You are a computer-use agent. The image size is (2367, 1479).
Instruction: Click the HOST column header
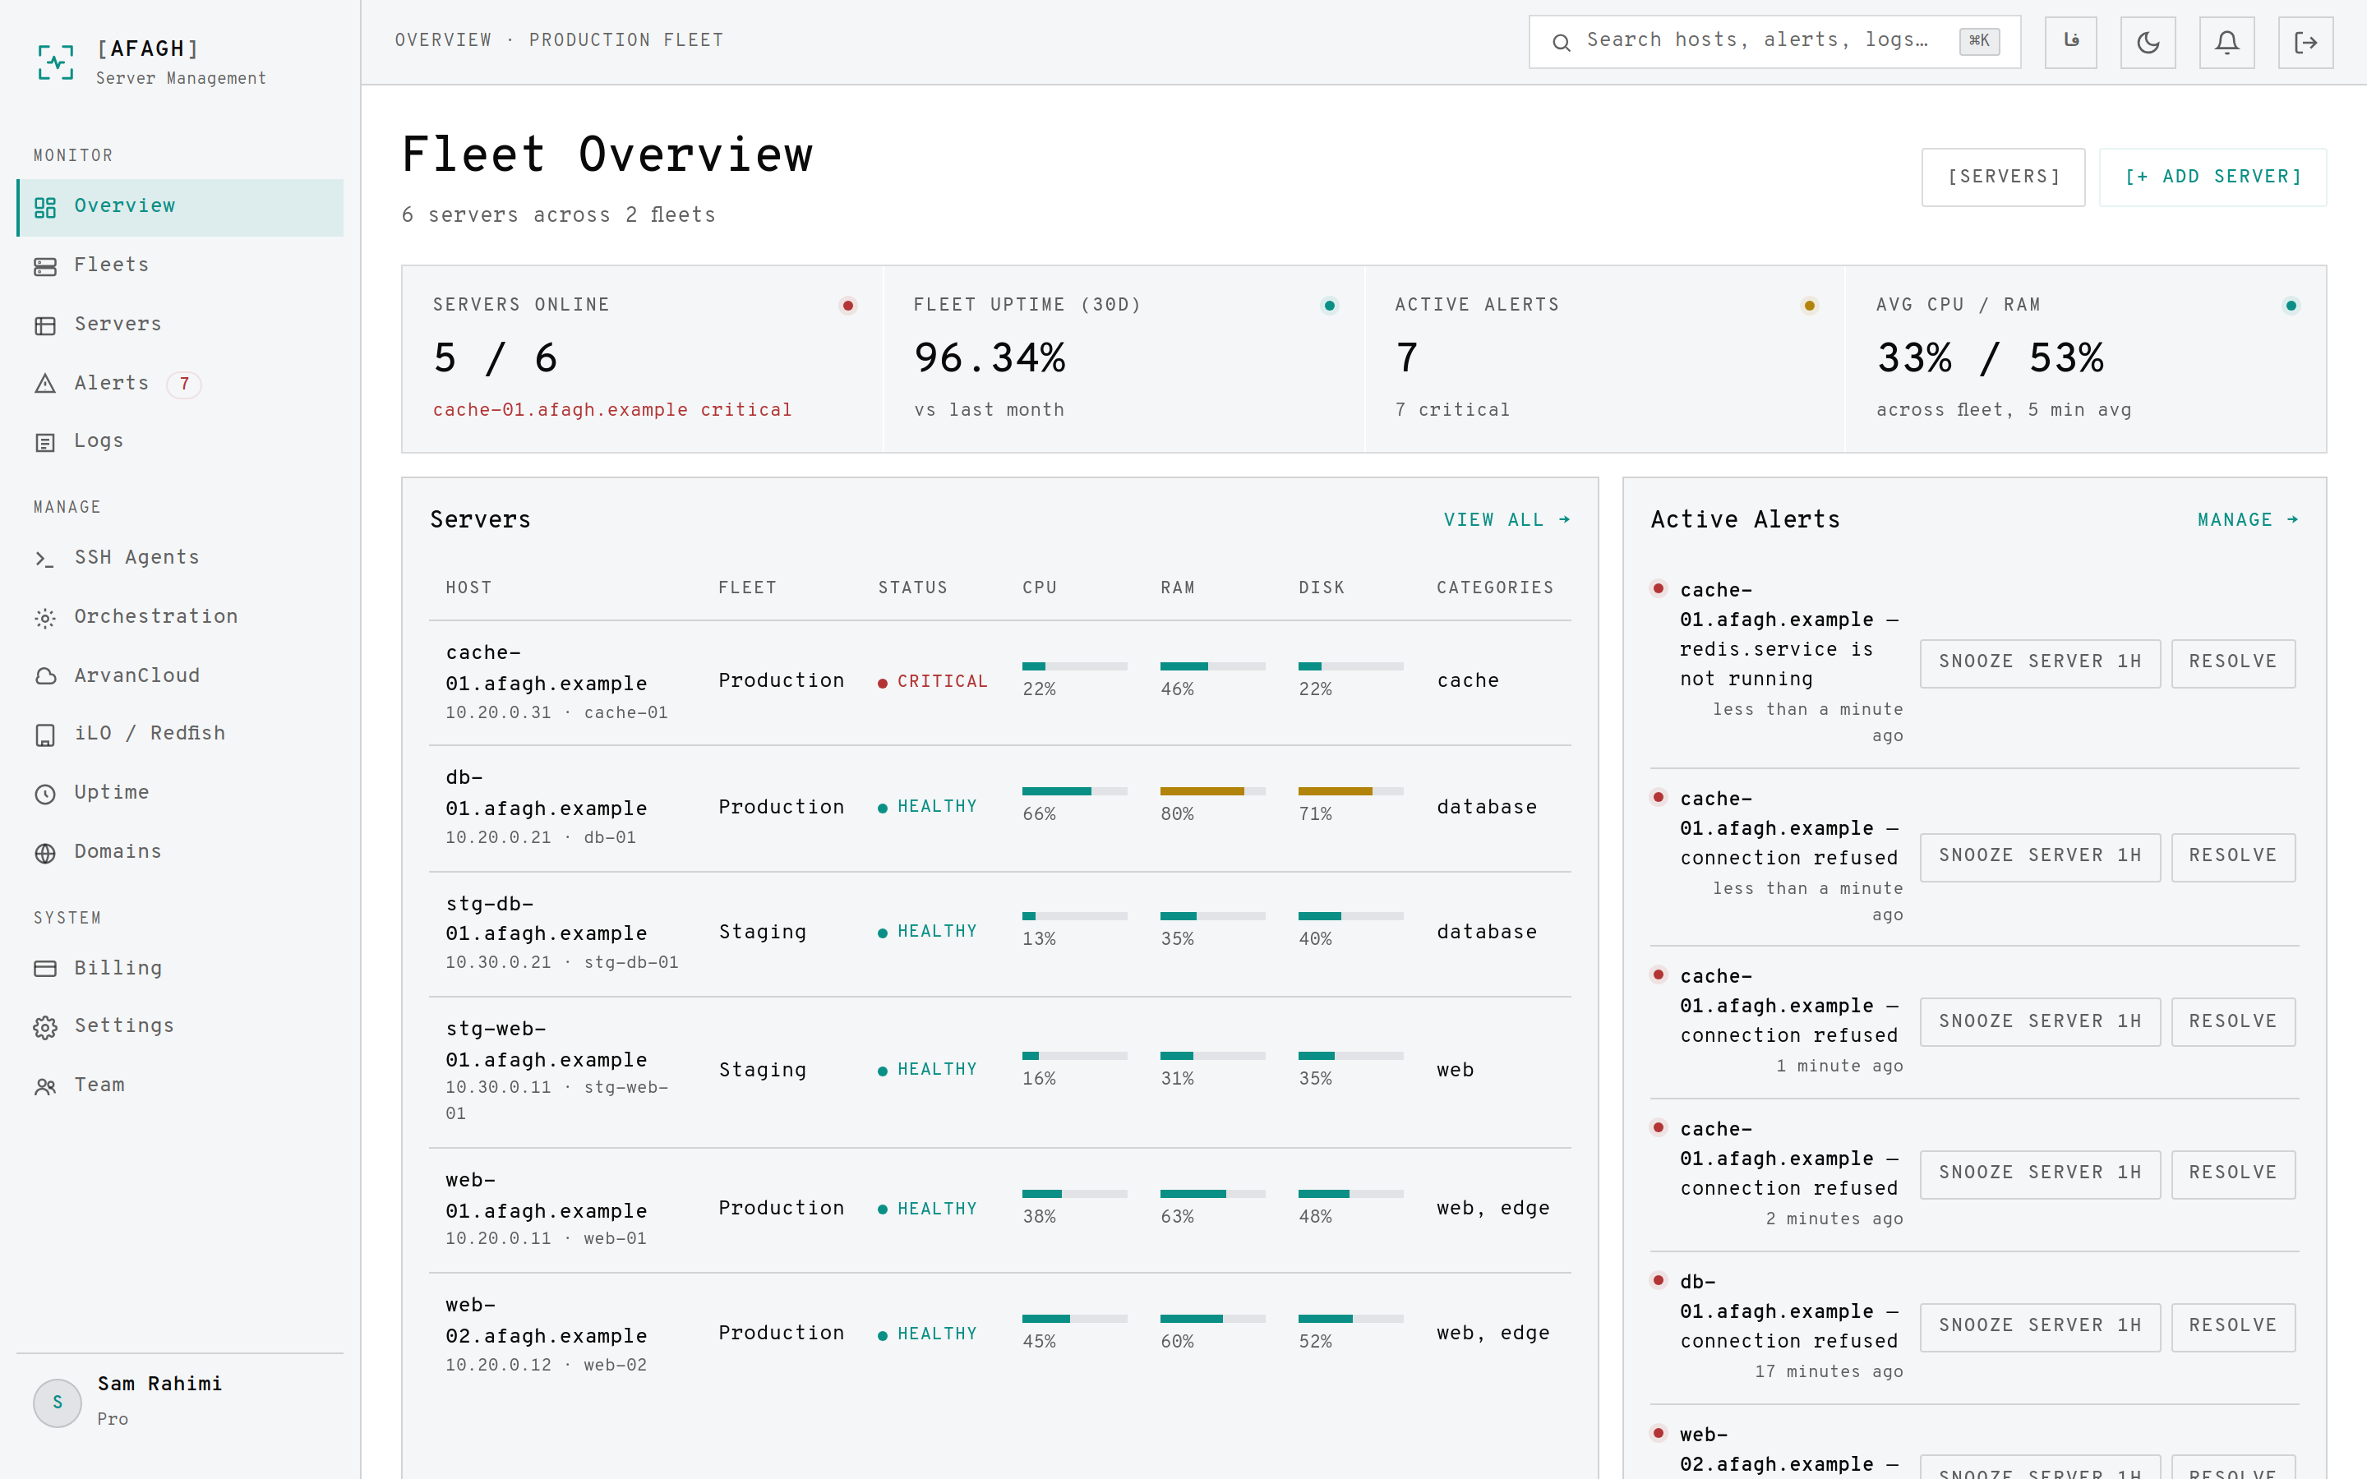[468, 587]
